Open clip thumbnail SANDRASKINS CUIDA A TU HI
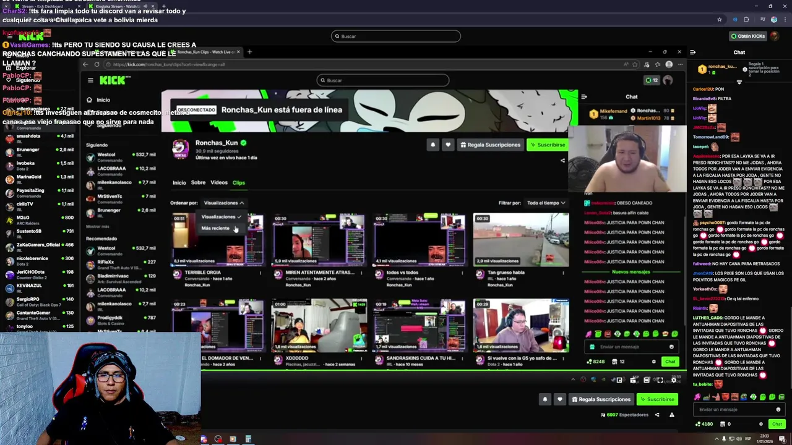Image resolution: width=792 pixels, height=445 pixels. pyautogui.click(x=420, y=326)
